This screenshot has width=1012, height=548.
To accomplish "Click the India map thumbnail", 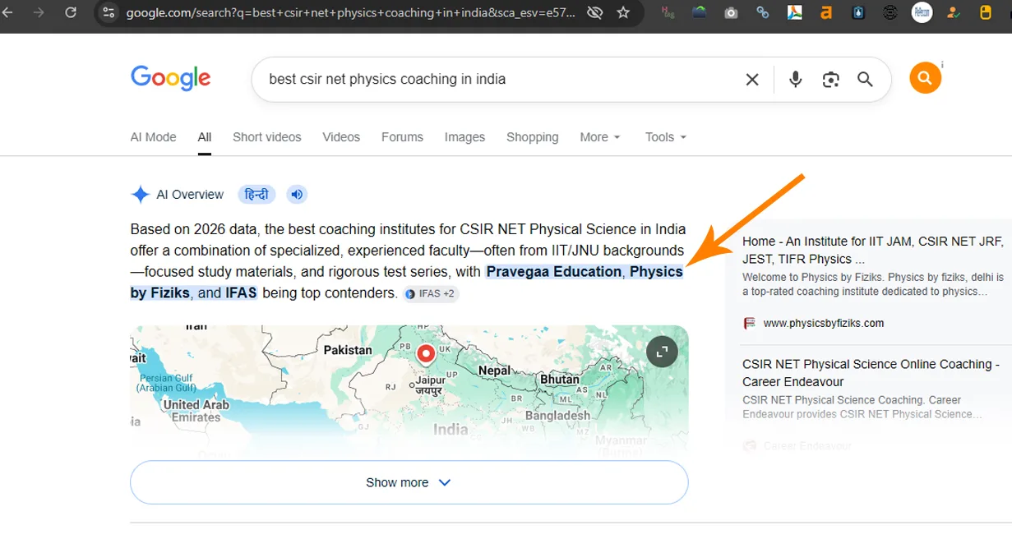I will [x=409, y=390].
